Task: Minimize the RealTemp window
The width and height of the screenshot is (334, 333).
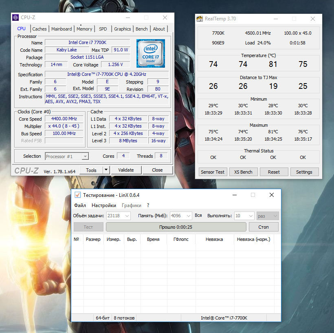Action: [276, 19]
